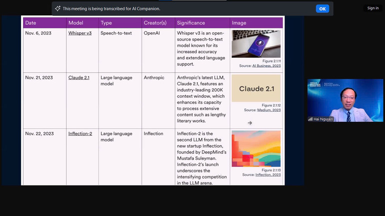385x216 pixels.
Task: Follow the Medium, 2023 source link
Action: click(x=269, y=110)
